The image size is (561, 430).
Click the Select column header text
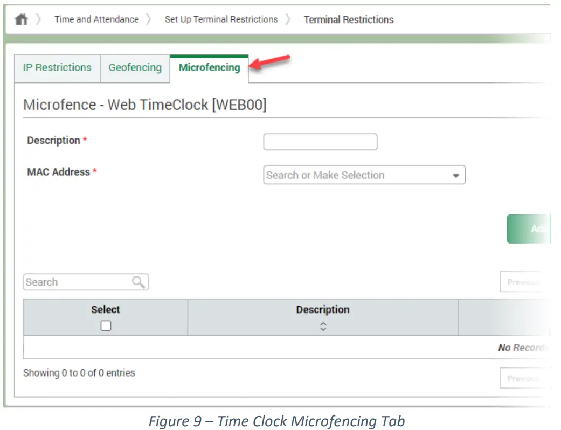pos(106,310)
